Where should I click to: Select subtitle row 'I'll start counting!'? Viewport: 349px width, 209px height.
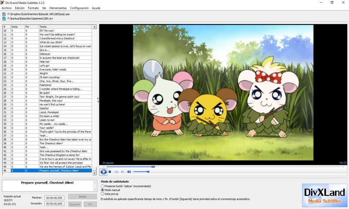(47, 77)
